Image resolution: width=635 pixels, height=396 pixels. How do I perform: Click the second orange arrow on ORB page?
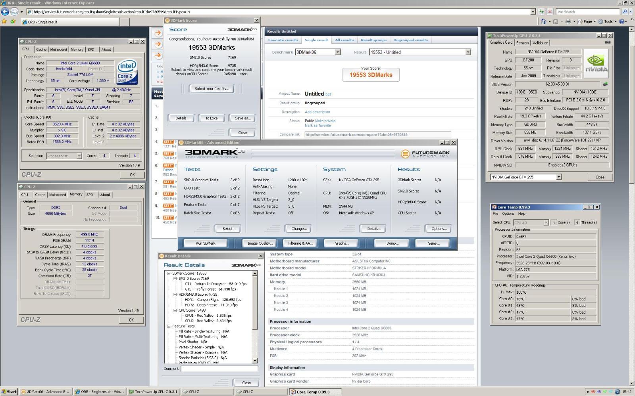(158, 44)
